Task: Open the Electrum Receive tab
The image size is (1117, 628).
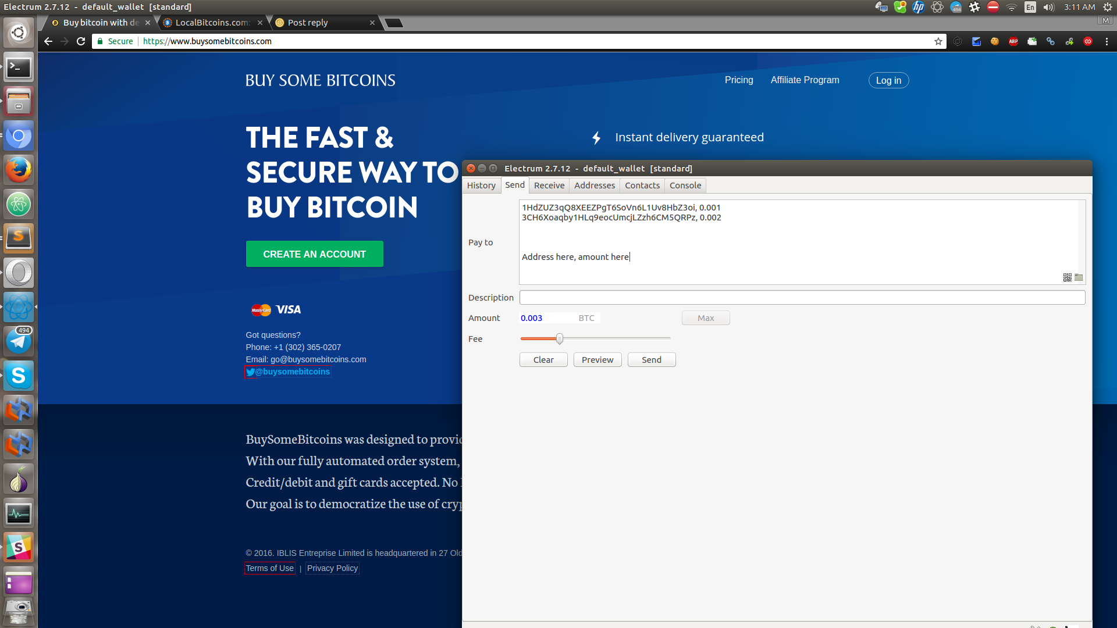Action: tap(549, 185)
